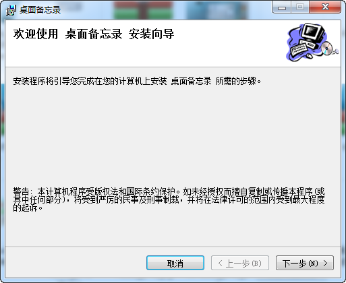The height and width of the screenshot is (283, 346).
Task: Click the CD disc in the header graphic
Action: [326, 49]
